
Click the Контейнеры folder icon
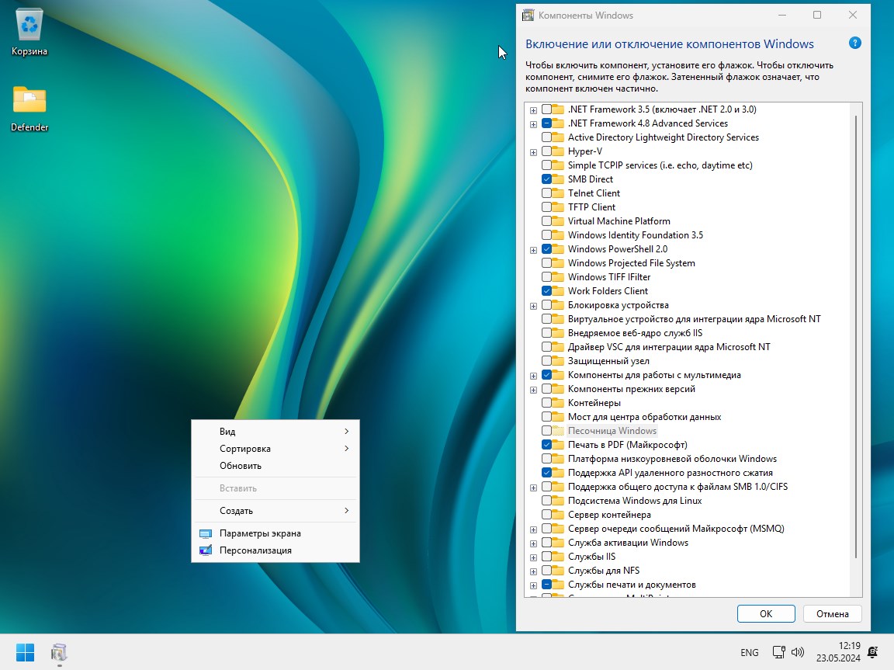point(558,403)
